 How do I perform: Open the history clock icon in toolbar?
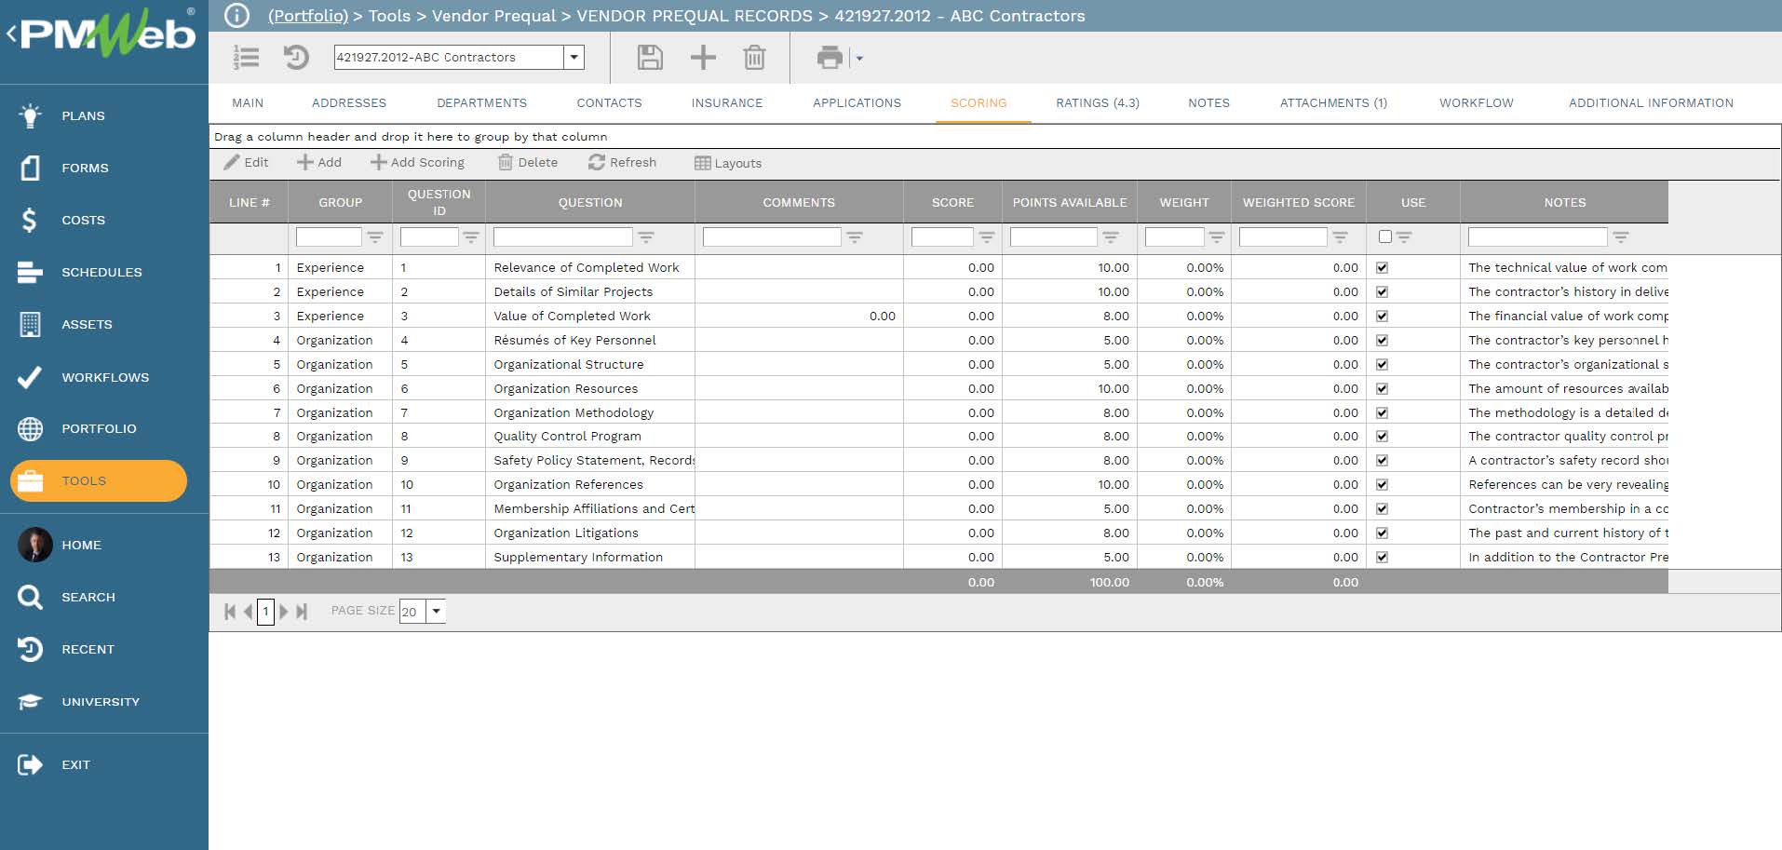tap(296, 58)
